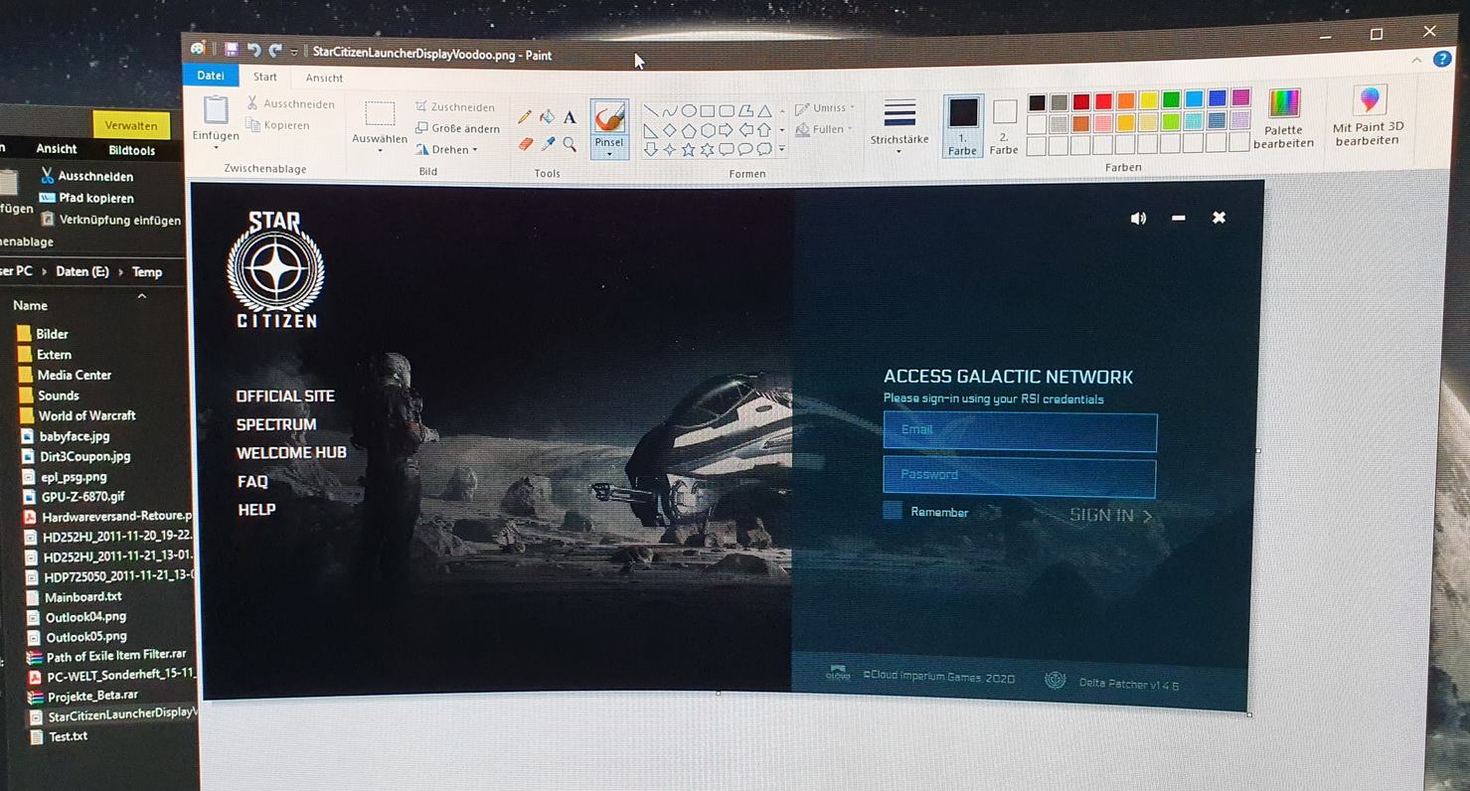1470x791 pixels.
Task: Click the Email field in launcher image
Action: pyautogui.click(x=1020, y=431)
